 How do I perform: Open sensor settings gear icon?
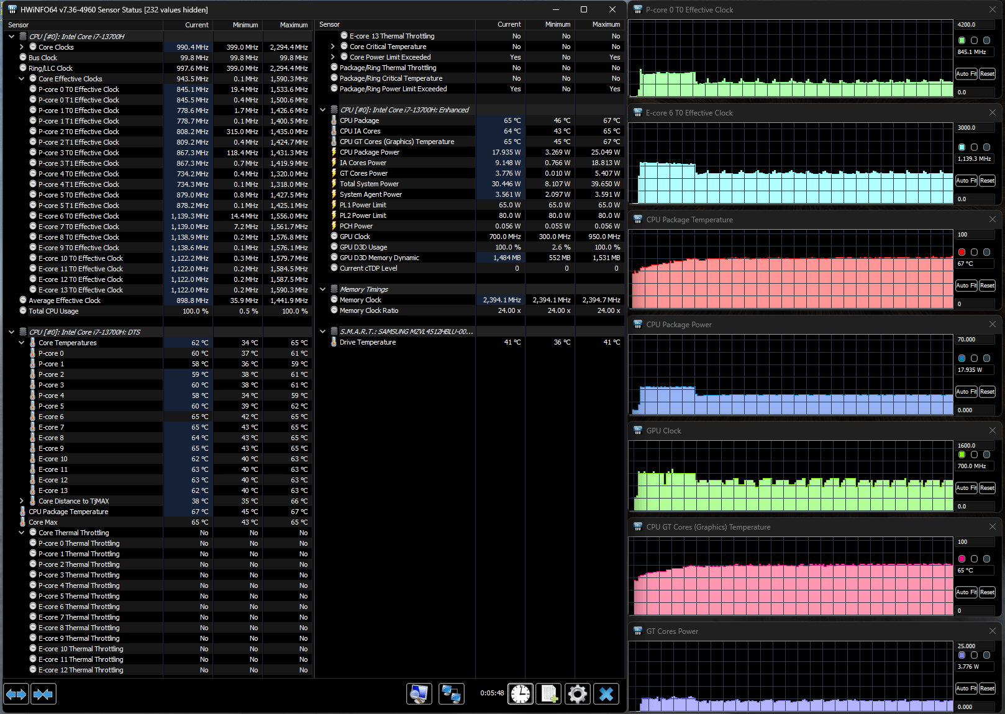click(578, 694)
